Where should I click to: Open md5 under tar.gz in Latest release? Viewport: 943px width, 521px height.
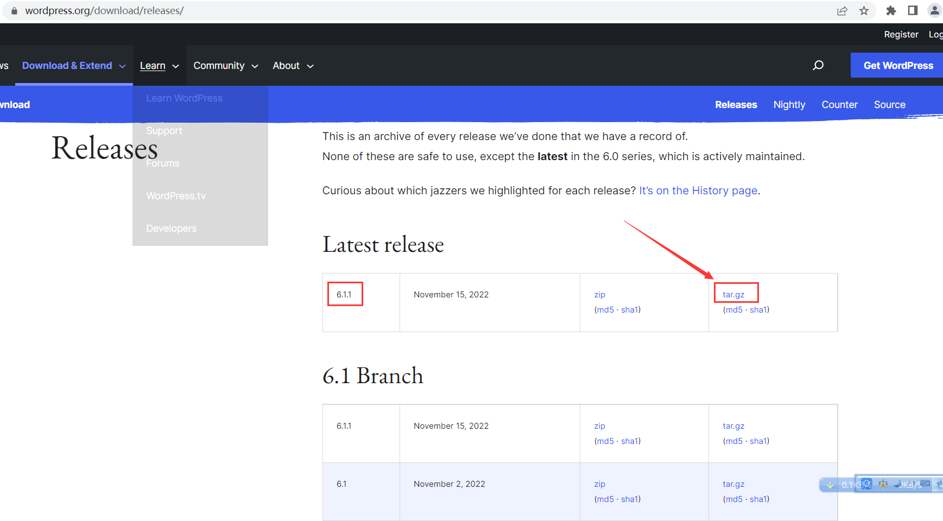pos(734,310)
